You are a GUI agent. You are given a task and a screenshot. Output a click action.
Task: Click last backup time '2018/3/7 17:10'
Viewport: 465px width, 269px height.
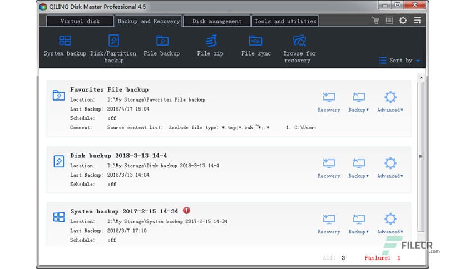tap(127, 231)
